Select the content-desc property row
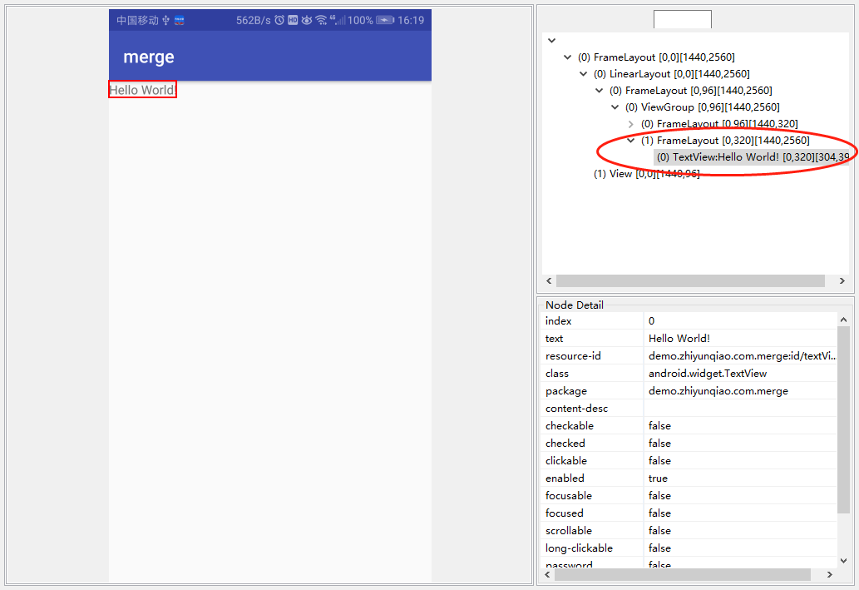Screen dimensions: 859x590 click(x=689, y=409)
